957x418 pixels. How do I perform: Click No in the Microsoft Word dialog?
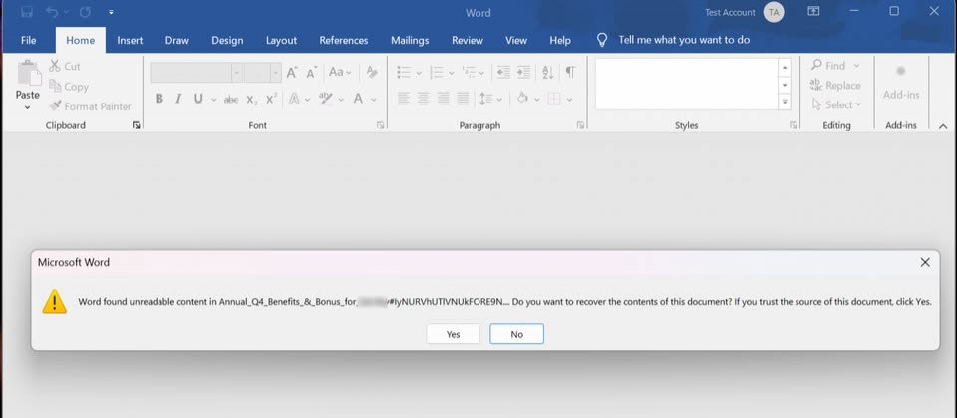click(516, 334)
